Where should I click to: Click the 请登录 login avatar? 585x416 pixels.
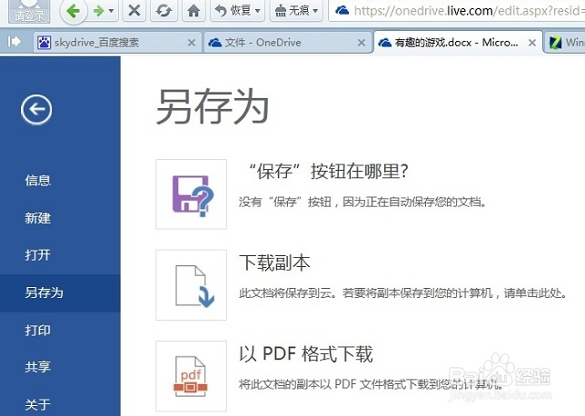(x=29, y=11)
